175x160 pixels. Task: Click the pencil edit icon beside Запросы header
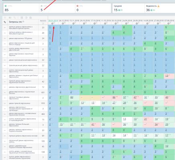click(x=5, y=22)
